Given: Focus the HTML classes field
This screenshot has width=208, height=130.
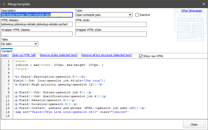Looking at the screenshot, I should pos(37,24).
